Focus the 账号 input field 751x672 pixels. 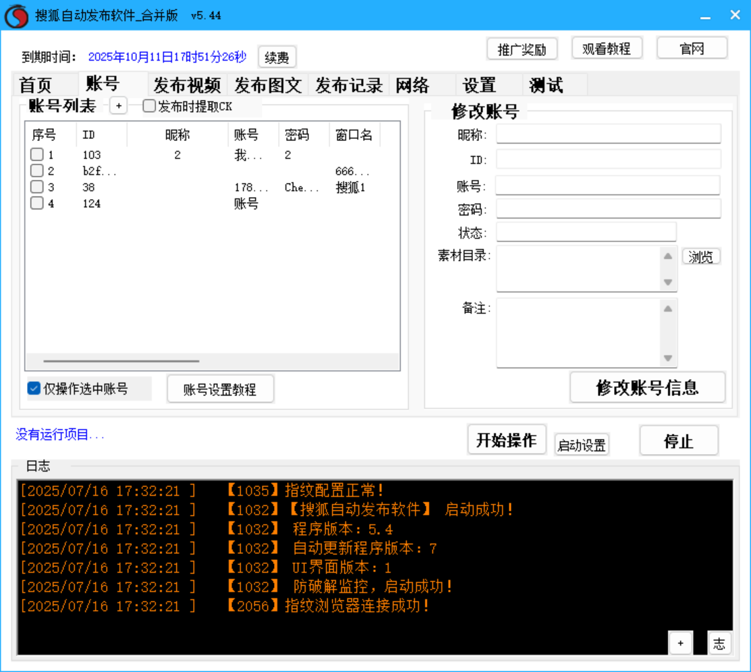pyautogui.click(x=608, y=185)
